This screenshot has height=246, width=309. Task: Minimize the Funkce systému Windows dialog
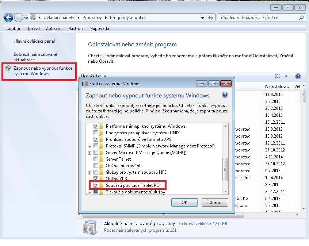[202, 84]
